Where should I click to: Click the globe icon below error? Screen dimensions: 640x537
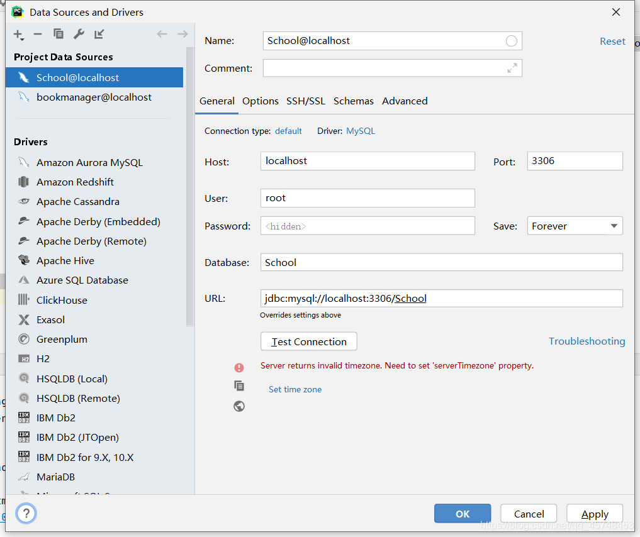coord(239,406)
